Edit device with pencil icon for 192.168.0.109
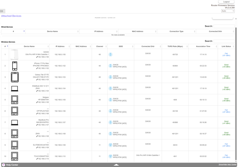Screen dimensions: 238x167 (37, 147)
